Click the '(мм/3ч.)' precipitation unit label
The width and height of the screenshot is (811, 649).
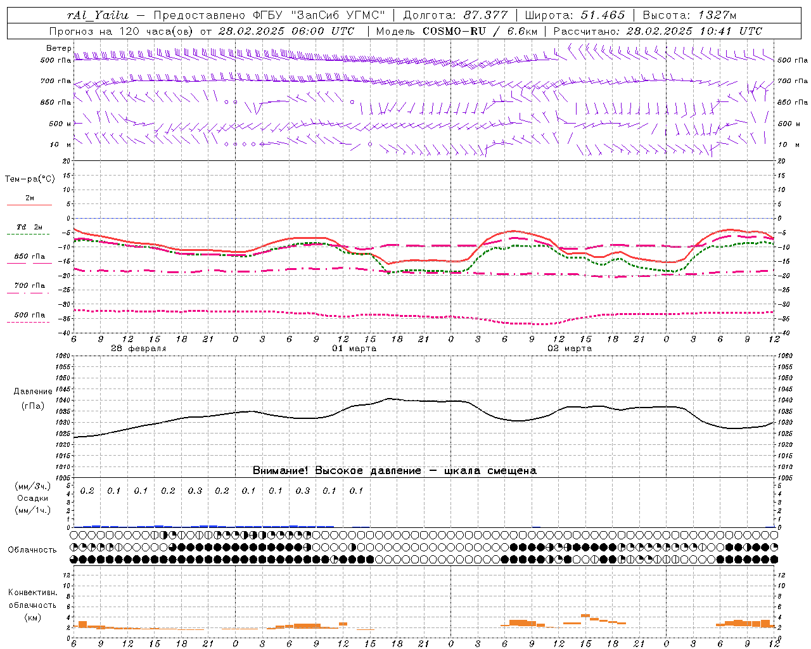(x=33, y=486)
